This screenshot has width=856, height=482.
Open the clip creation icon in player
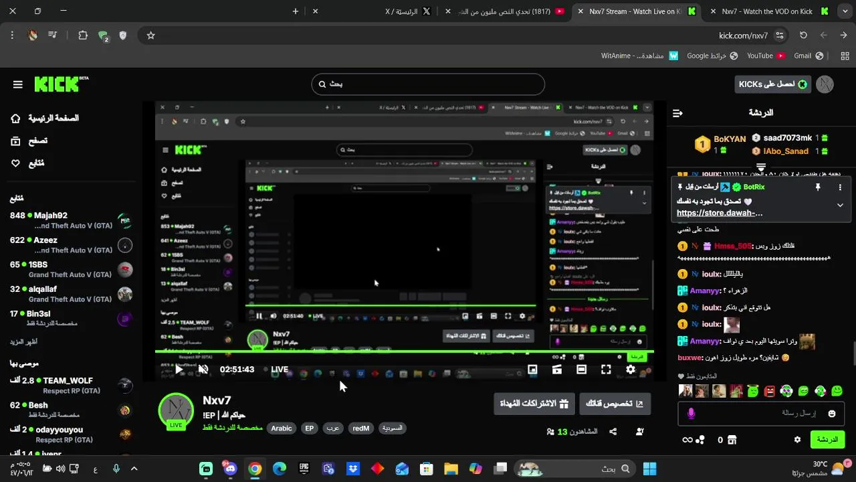(557, 370)
